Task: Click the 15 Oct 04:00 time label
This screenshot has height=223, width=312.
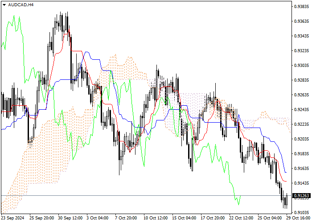Action: coord(185,218)
